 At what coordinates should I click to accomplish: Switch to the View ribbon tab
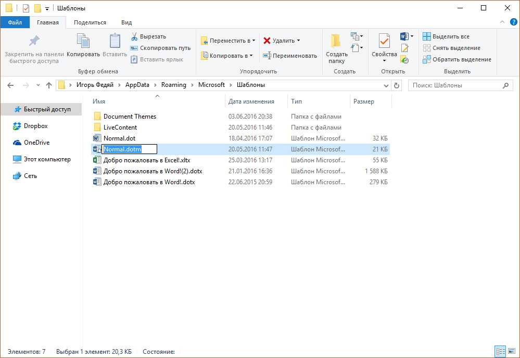[126, 22]
